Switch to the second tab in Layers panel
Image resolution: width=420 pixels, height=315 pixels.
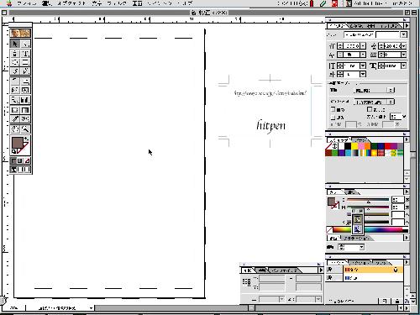click(360, 263)
